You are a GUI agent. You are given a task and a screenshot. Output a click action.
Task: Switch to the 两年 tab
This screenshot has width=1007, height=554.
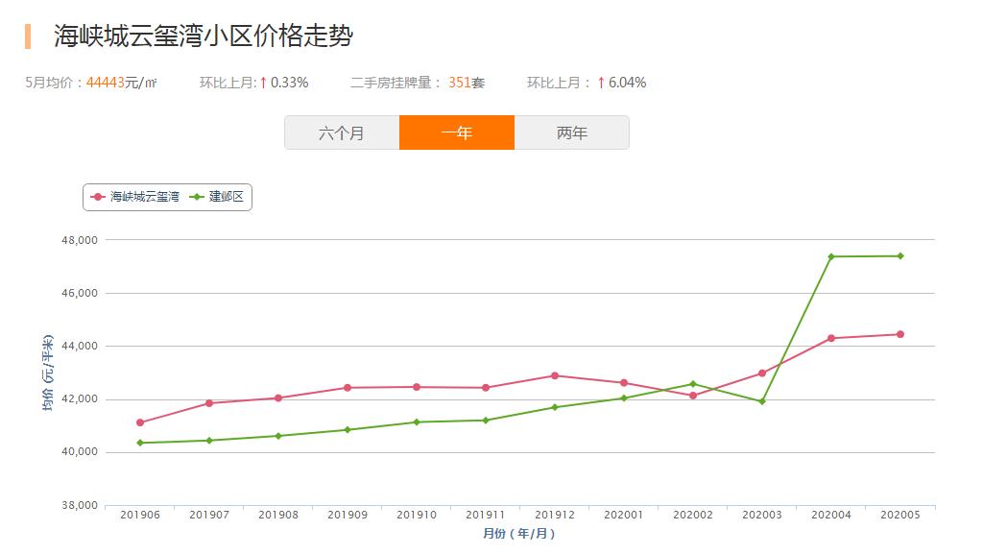[571, 133]
